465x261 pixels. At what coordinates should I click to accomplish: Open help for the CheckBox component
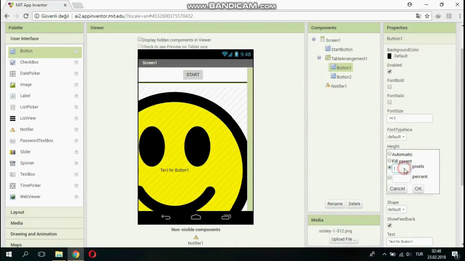[76, 62]
